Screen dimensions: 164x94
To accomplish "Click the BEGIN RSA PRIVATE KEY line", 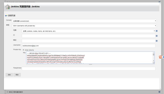I will tap(39, 53).
